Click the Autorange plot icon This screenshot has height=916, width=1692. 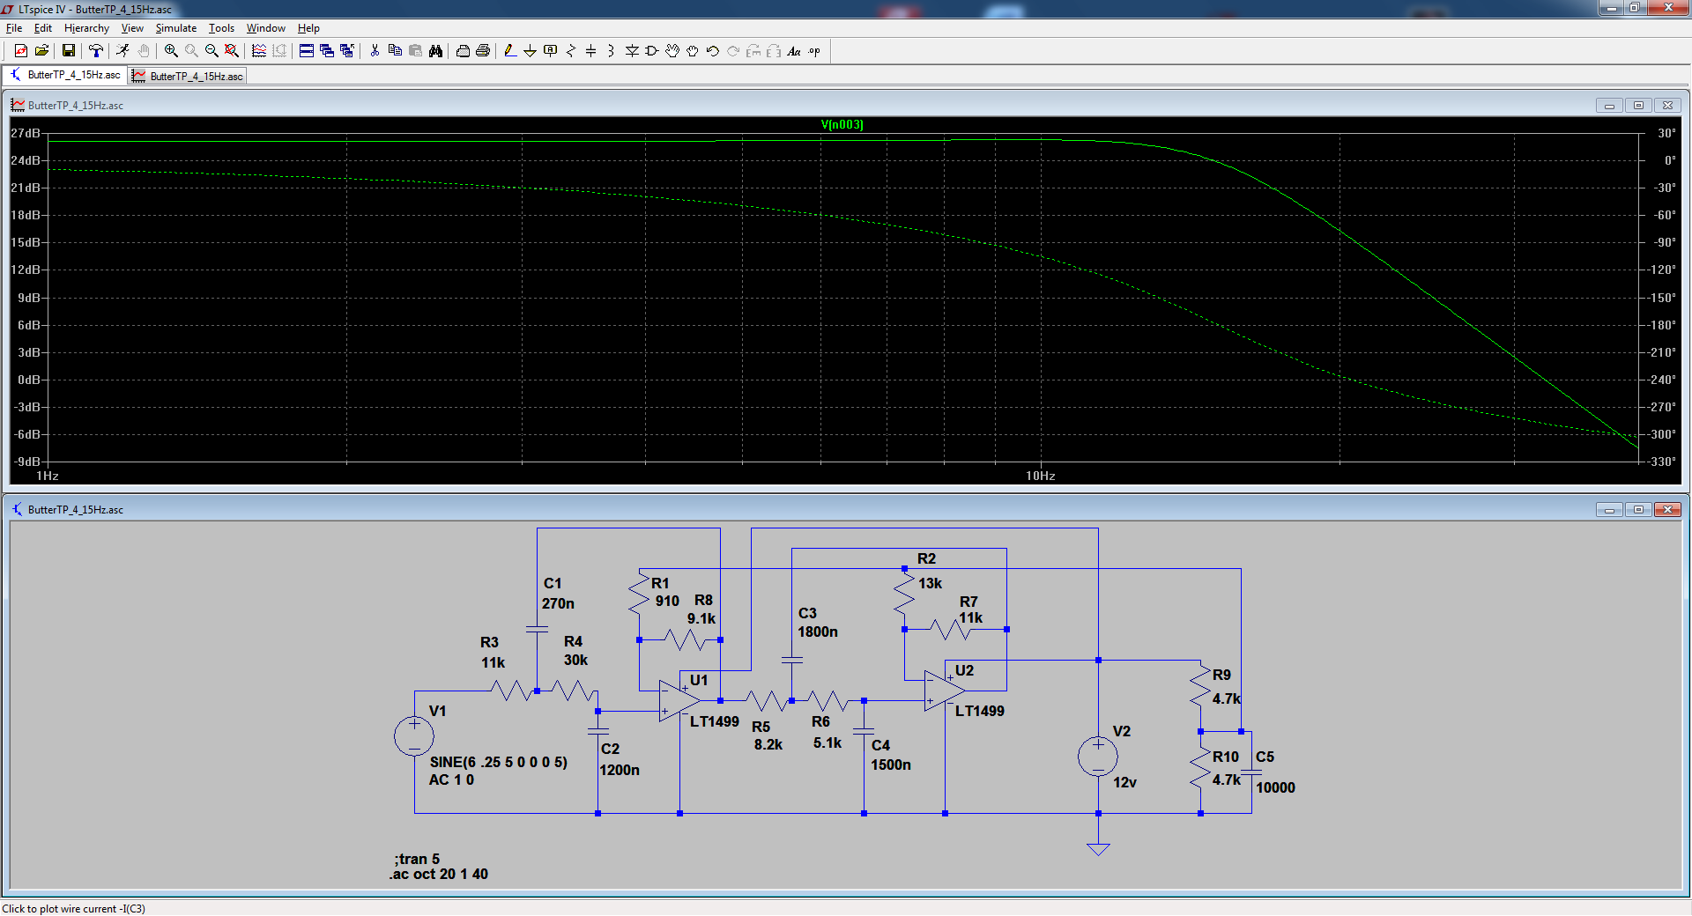point(259,51)
